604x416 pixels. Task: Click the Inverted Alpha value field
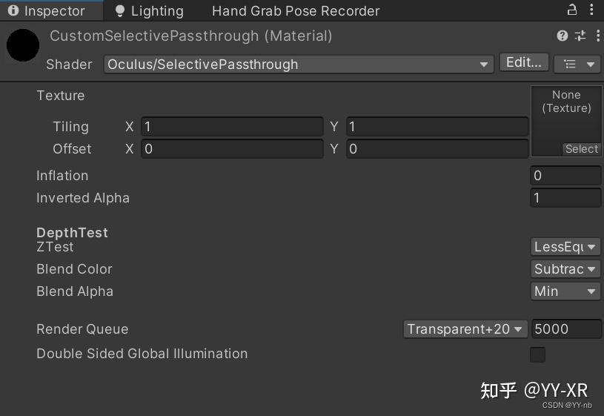tap(565, 198)
